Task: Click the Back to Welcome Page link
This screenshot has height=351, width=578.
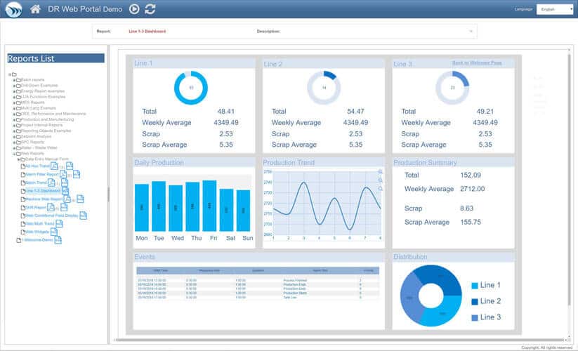Action: coord(477,63)
